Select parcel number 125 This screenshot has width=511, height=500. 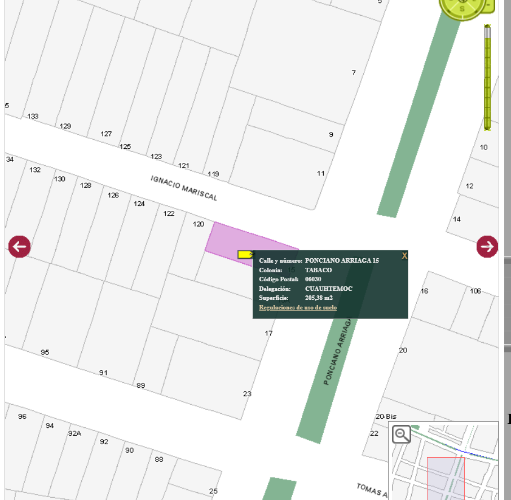point(125,147)
